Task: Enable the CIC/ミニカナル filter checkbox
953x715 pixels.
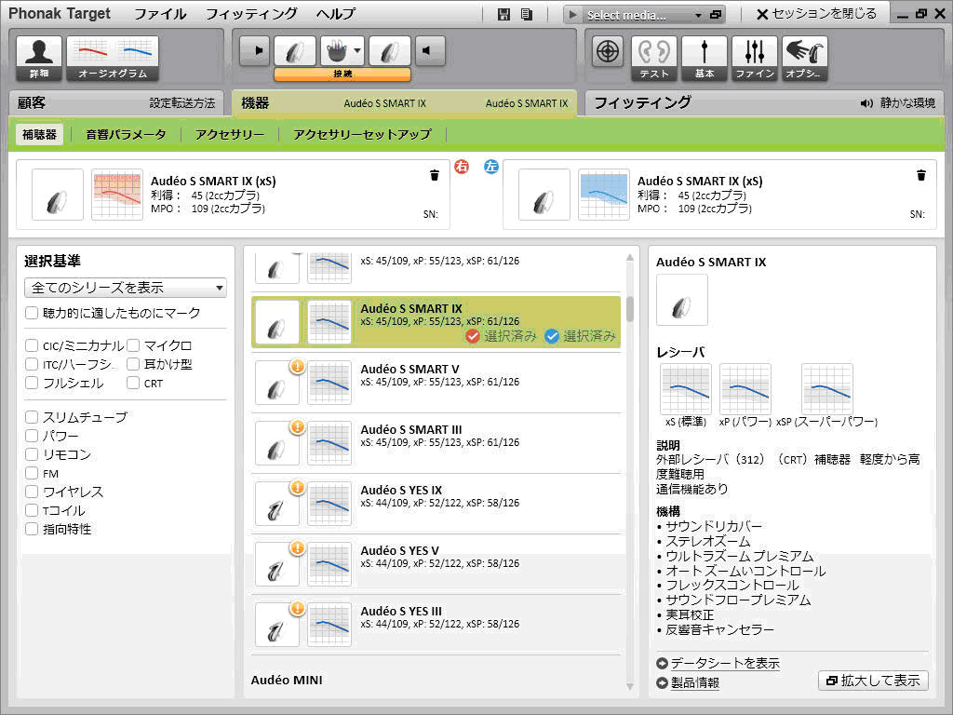Action: coord(32,345)
